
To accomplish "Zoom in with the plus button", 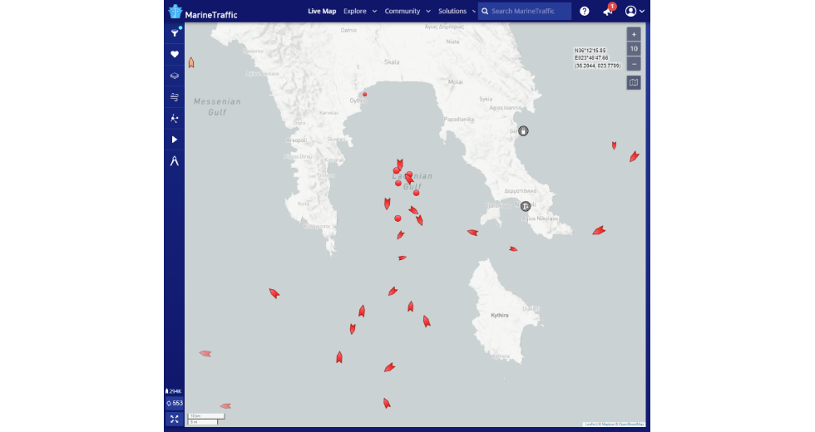I will 634,34.
